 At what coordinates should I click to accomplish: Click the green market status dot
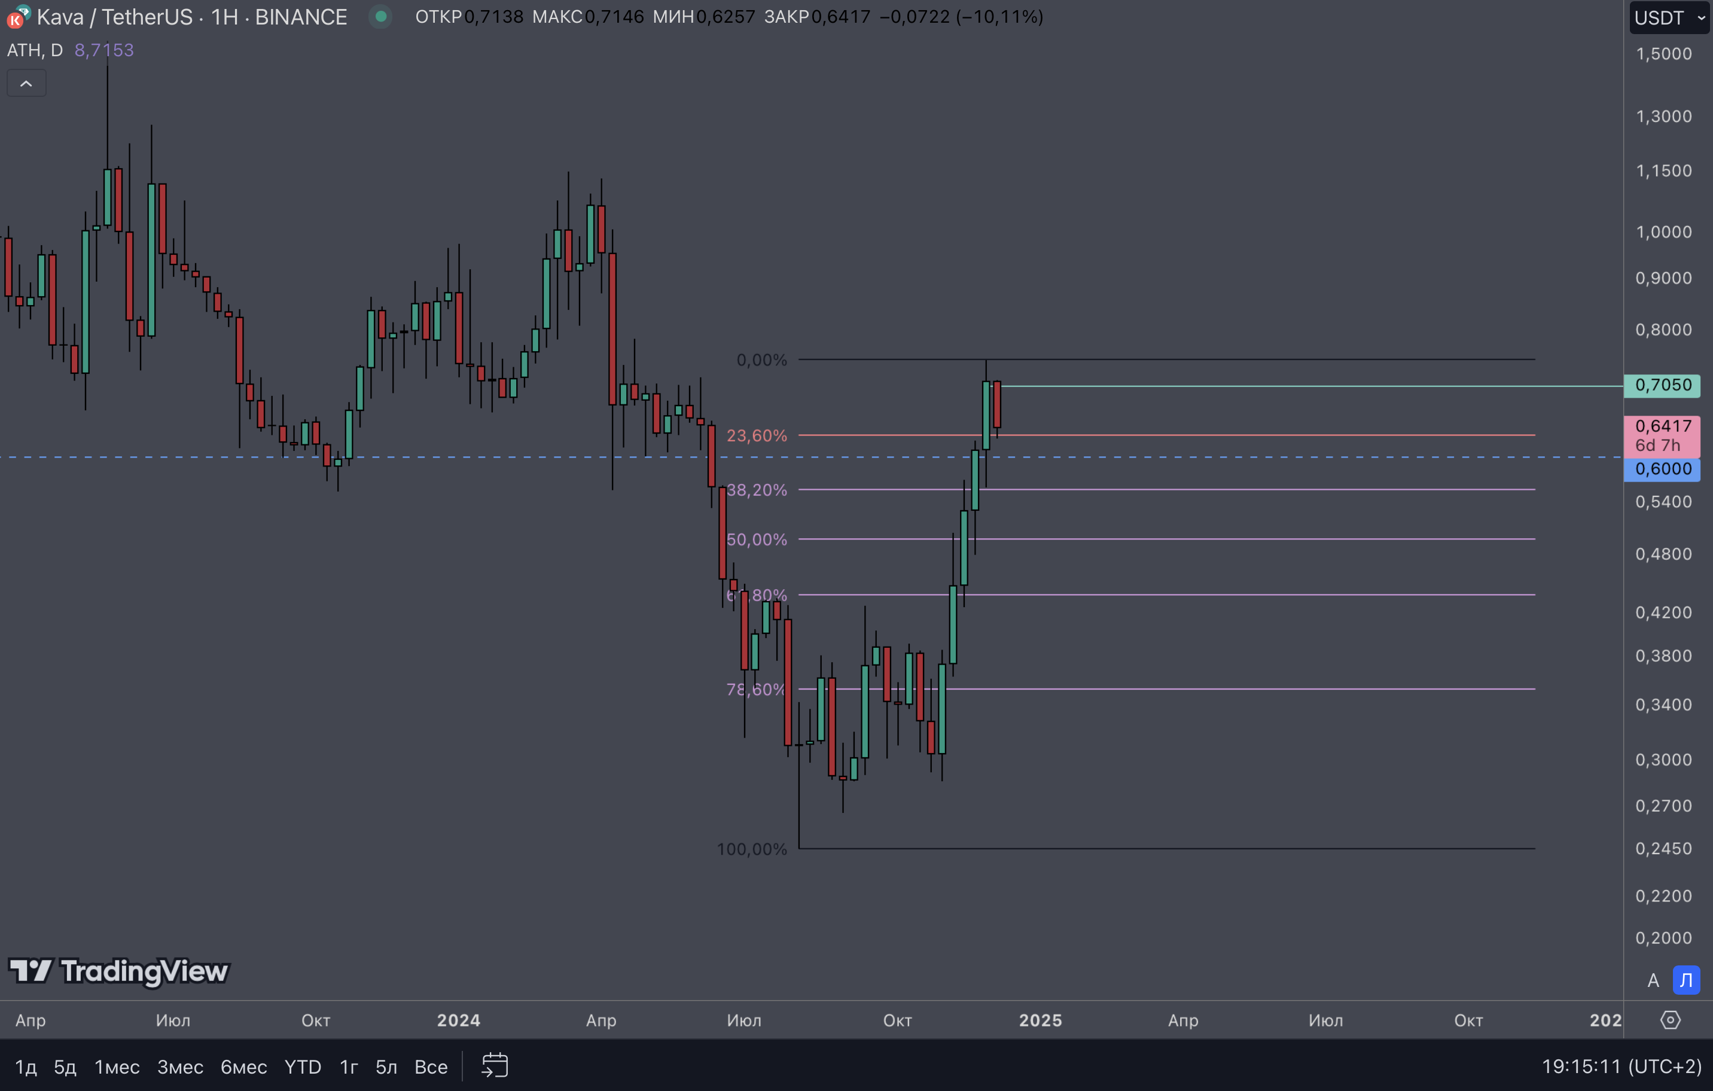tap(380, 16)
